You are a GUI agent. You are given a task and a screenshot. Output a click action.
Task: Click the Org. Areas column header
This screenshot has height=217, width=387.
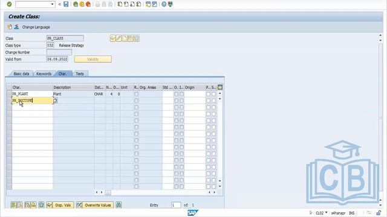coord(151,87)
